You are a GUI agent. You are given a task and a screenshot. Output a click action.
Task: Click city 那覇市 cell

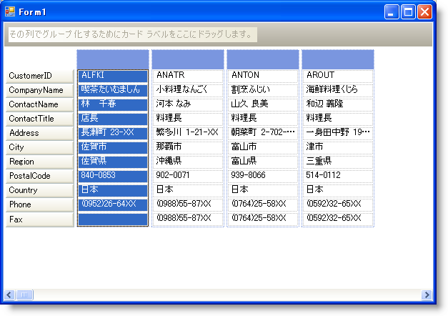tap(188, 147)
